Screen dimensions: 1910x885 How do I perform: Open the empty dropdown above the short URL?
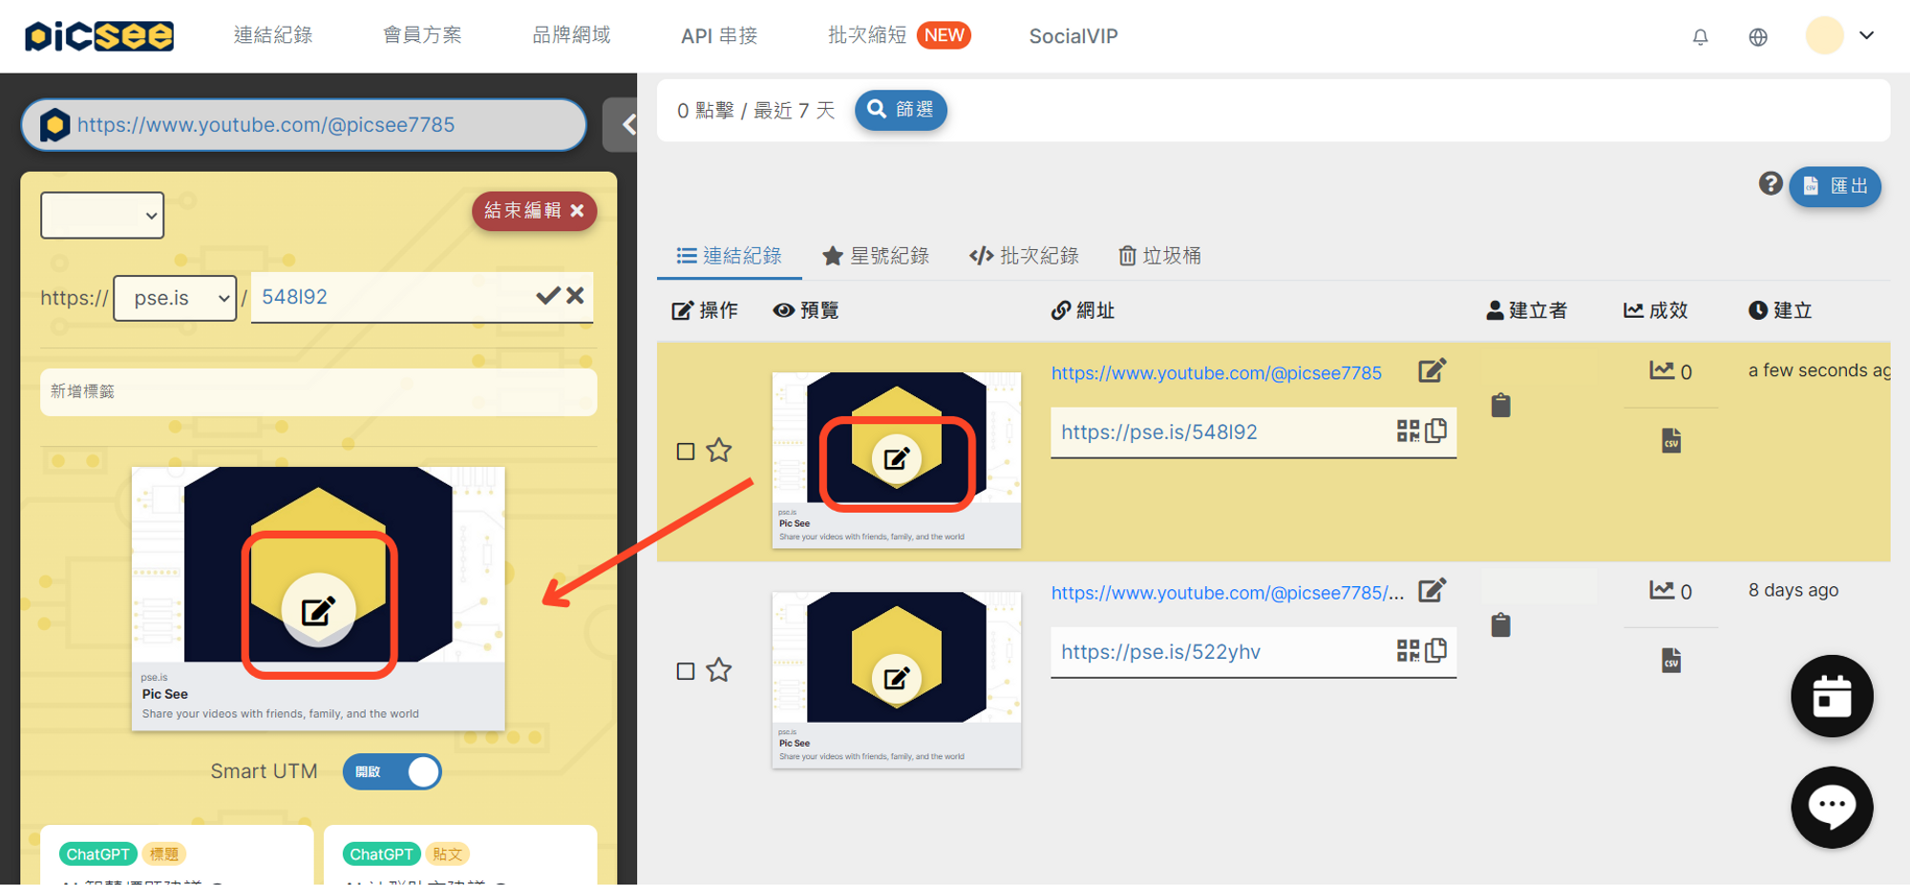[x=102, y=216]
